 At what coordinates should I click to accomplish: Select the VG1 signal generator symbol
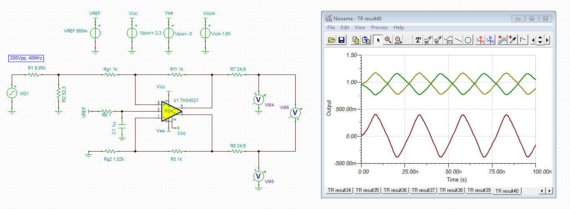click(12, 94)
